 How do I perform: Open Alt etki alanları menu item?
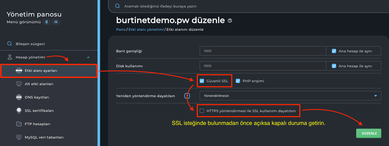coord(39,84)
